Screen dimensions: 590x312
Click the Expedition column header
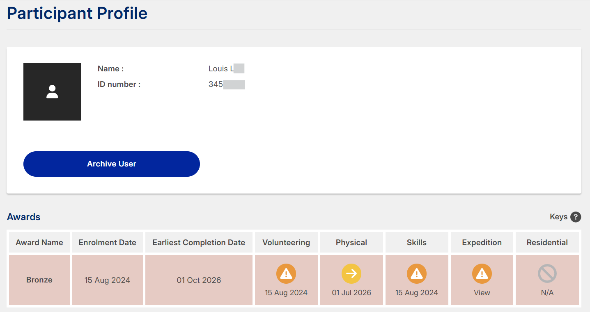482,242
